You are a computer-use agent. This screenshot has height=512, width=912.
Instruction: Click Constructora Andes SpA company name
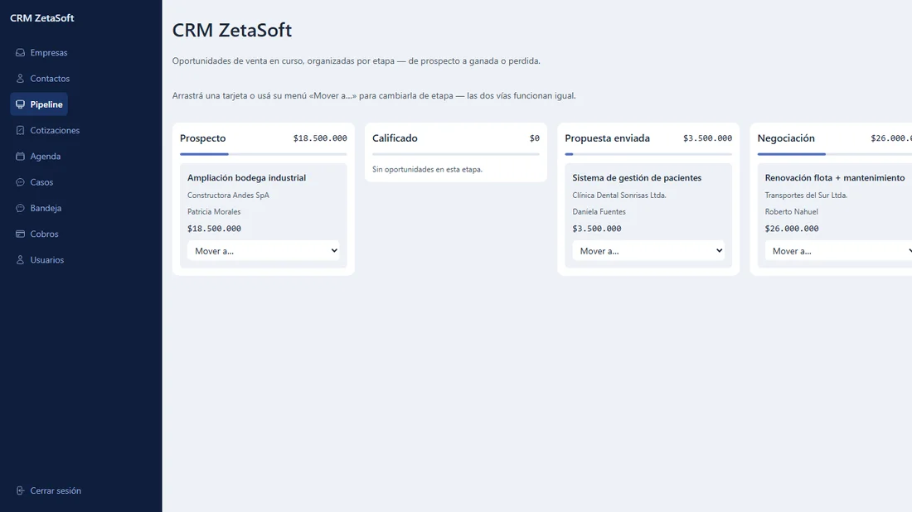coord(228,196)
